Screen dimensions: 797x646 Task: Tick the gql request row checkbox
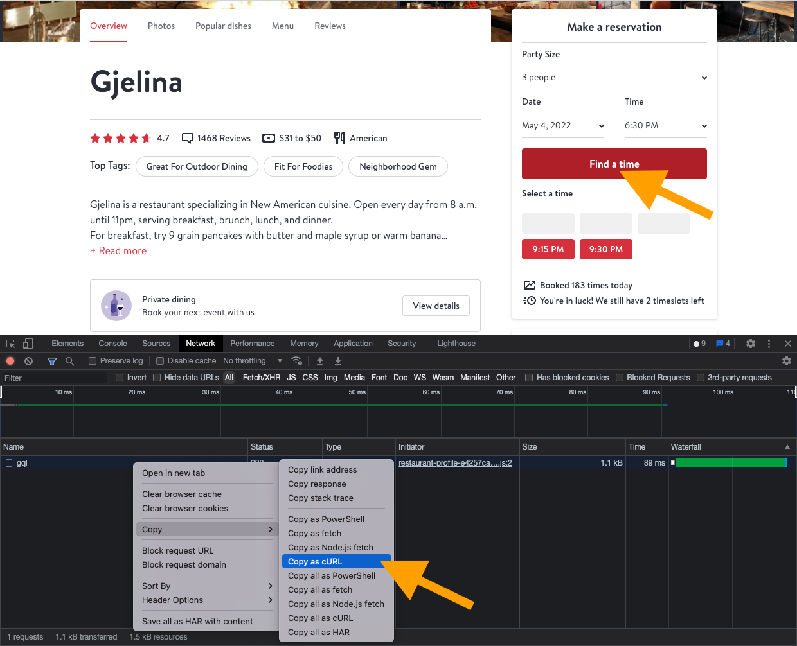point(9,463)
